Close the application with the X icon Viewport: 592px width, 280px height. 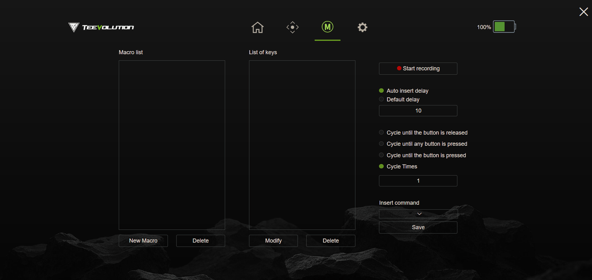coord(583,12)
